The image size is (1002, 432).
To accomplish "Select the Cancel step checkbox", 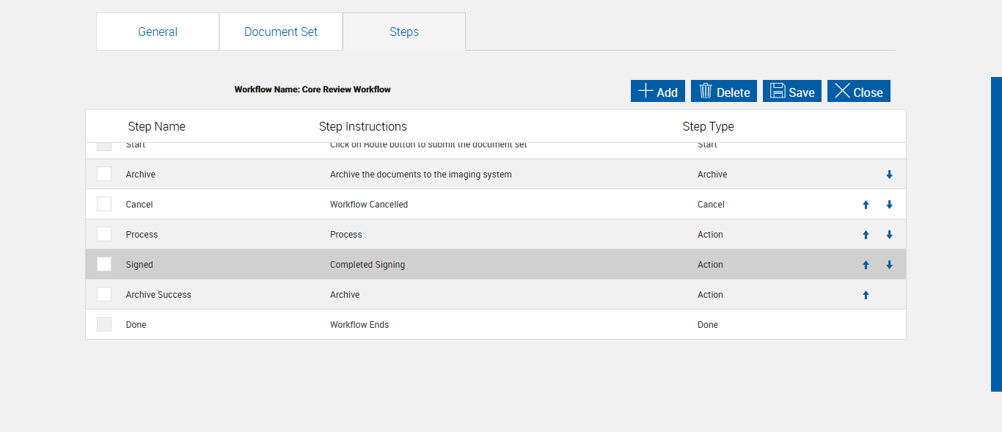I will pos(104,204).
